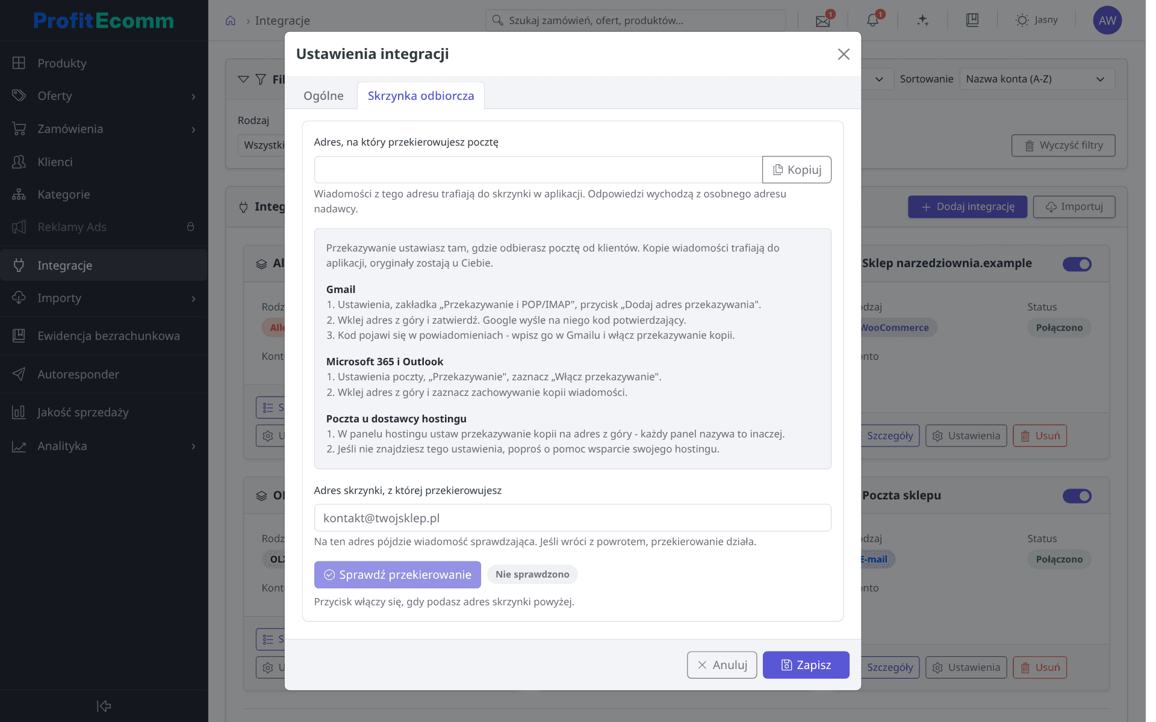Screen dimensions: 1156x722
Task: Collapse the filters panel triangle
Action: [243, 79]
